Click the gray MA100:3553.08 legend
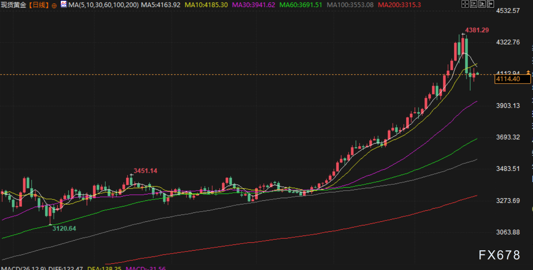The height and width of the screenshot is (270, 533). point(350,5)
